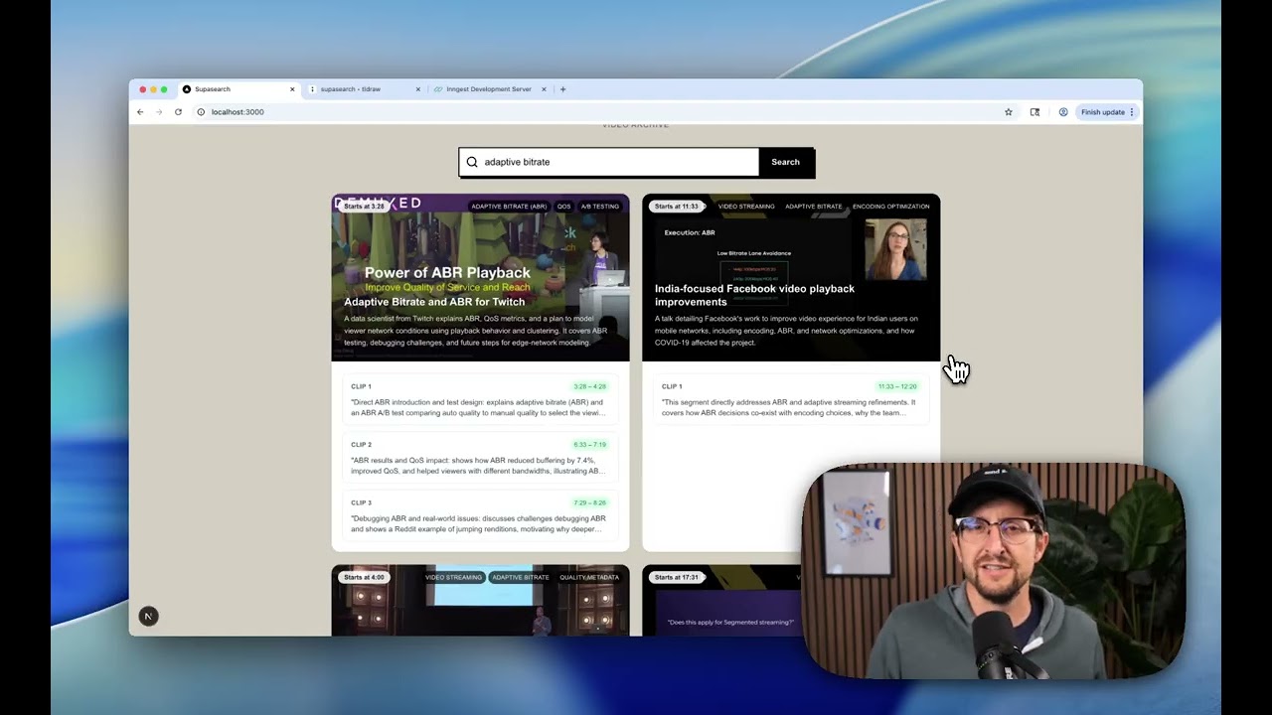Click the Facebook talk description text
Screen dimensions: 1272x715
(x=786, y=331)
